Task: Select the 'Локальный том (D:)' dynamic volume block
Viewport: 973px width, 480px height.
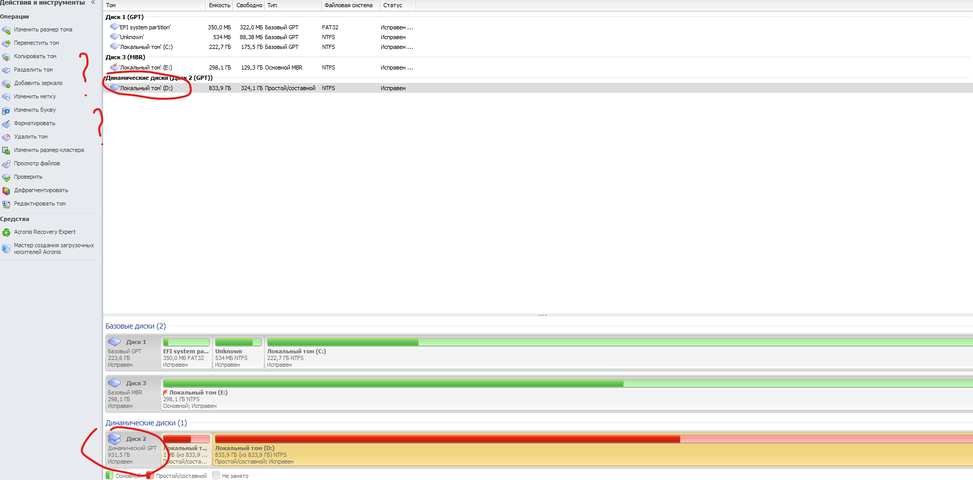Action: coord(593,450)
